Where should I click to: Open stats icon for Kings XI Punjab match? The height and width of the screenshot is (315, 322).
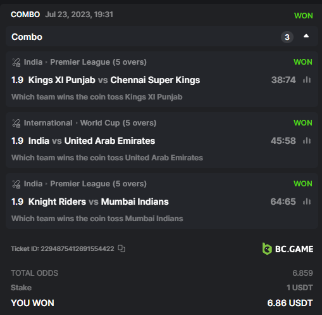307,80
